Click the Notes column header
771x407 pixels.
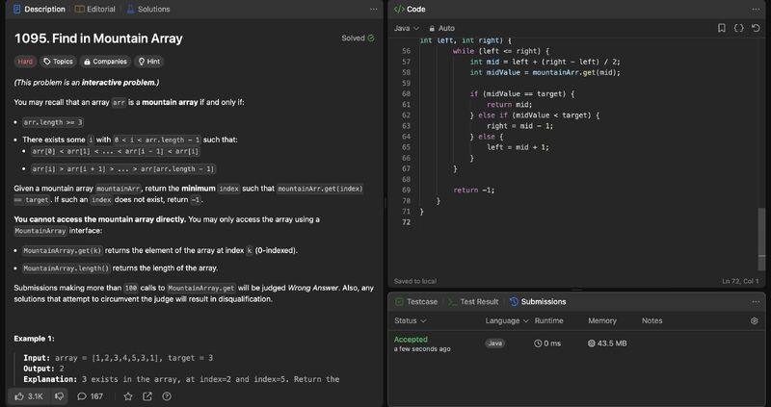(x=652, y=320)
